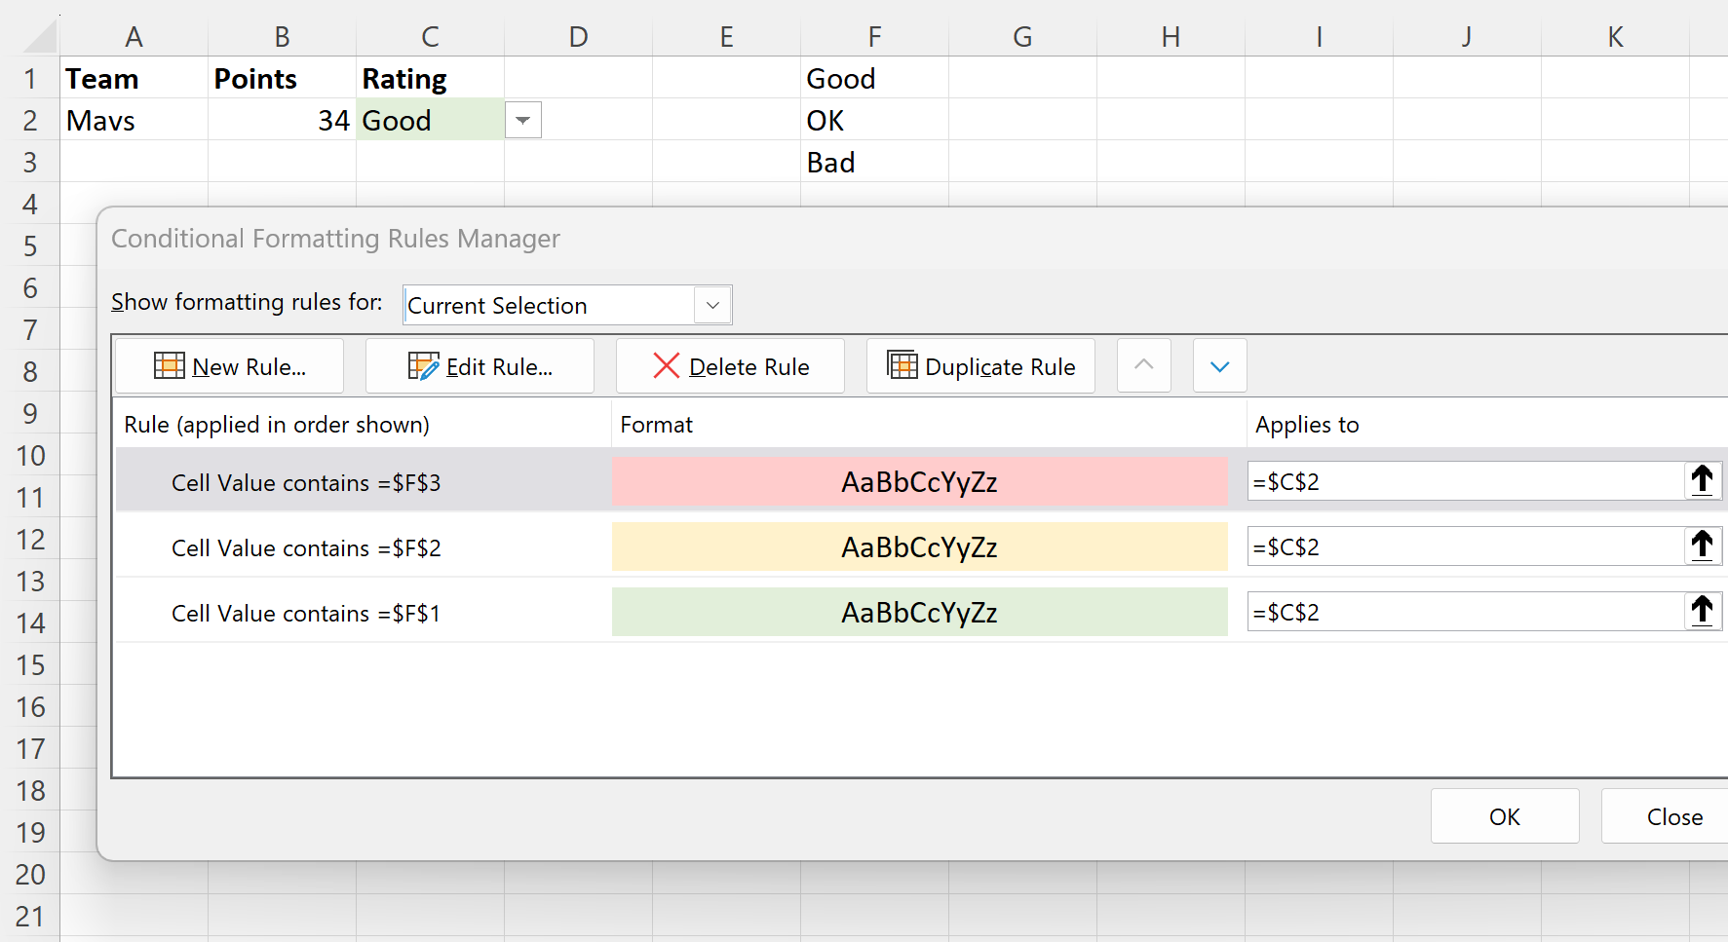Click the OK button in the dialog

[x=1504, y=816]
